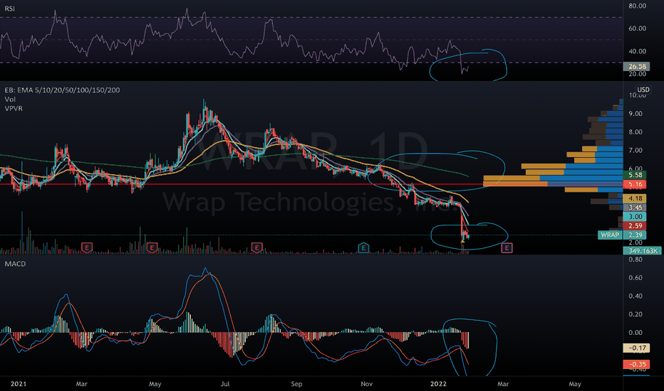Click the MACD value label -0.17

pyautogui.click(x=636, y=348)
